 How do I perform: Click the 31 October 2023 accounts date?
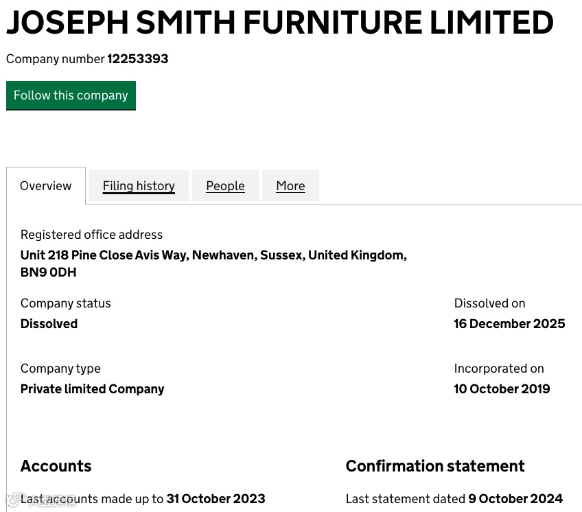216,499
